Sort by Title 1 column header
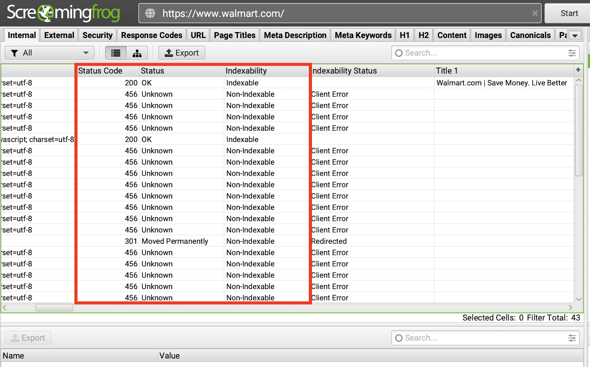This screenshot has height=367, width=590. [504, 71]
